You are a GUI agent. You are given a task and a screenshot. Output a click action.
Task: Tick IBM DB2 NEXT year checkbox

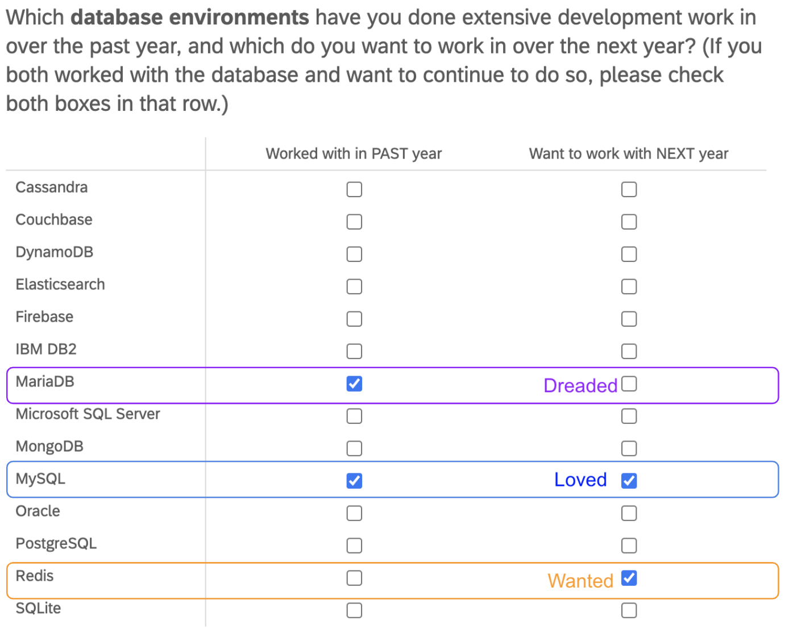click(x=629, y=351)
